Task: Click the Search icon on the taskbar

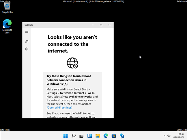Action: pos(74,136)
